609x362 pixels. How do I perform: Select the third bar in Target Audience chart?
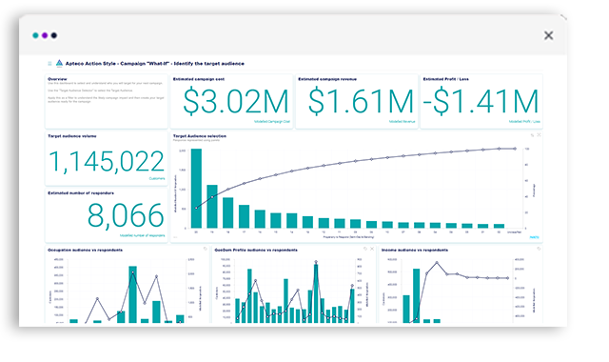[228, 212]
